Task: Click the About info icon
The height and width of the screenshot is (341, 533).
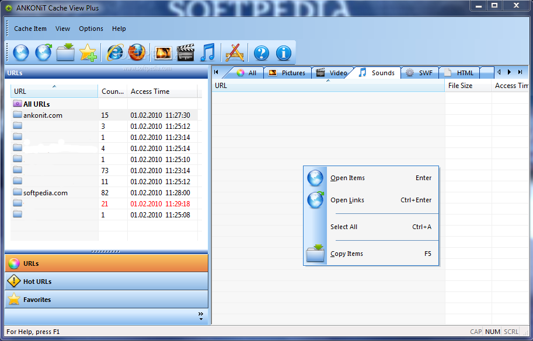Action: click(x=284, y=53)
